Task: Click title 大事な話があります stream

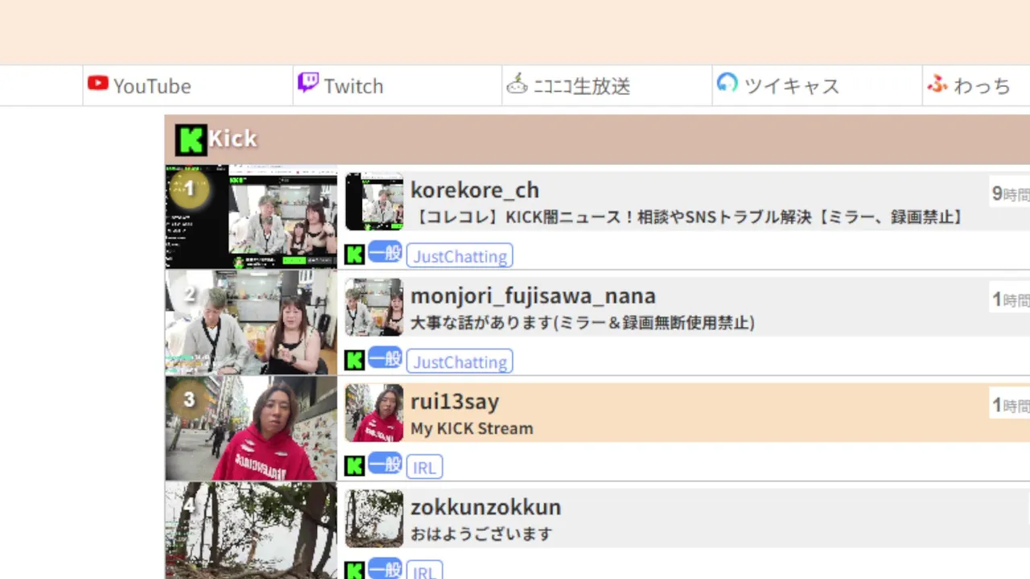Action: pyautogui.click(x=583, y=322)
